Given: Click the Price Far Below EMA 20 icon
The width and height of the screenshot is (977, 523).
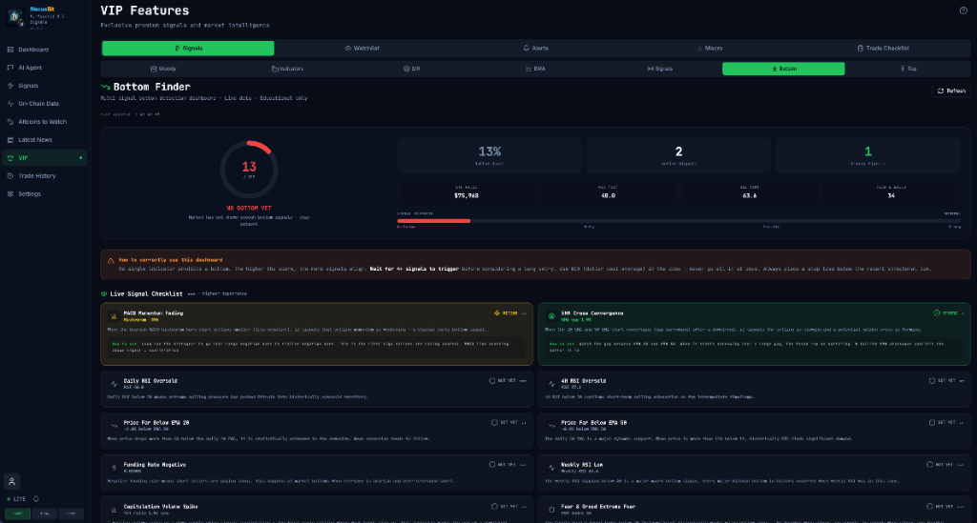Looking at the screenshot, I should click(114, 426).
